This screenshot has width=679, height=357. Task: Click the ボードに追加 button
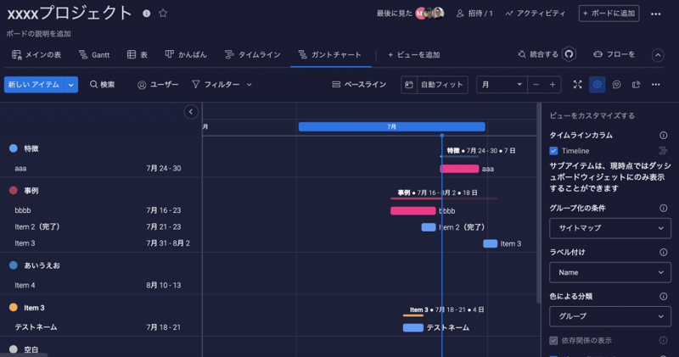609,14
